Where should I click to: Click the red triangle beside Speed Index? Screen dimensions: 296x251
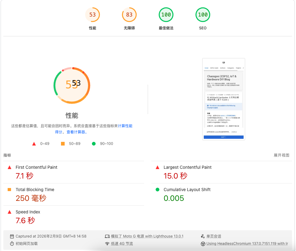point(10,212)
